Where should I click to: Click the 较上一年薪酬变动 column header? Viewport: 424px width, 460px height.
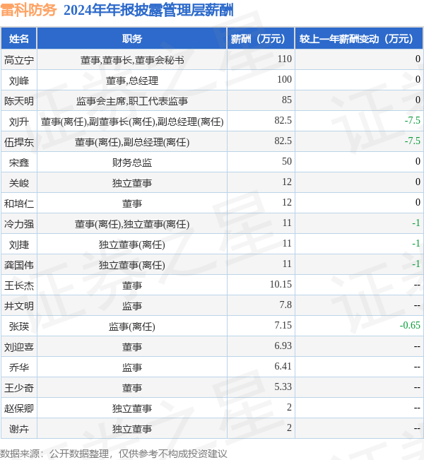pyautogui.click(x=359, y=38)
